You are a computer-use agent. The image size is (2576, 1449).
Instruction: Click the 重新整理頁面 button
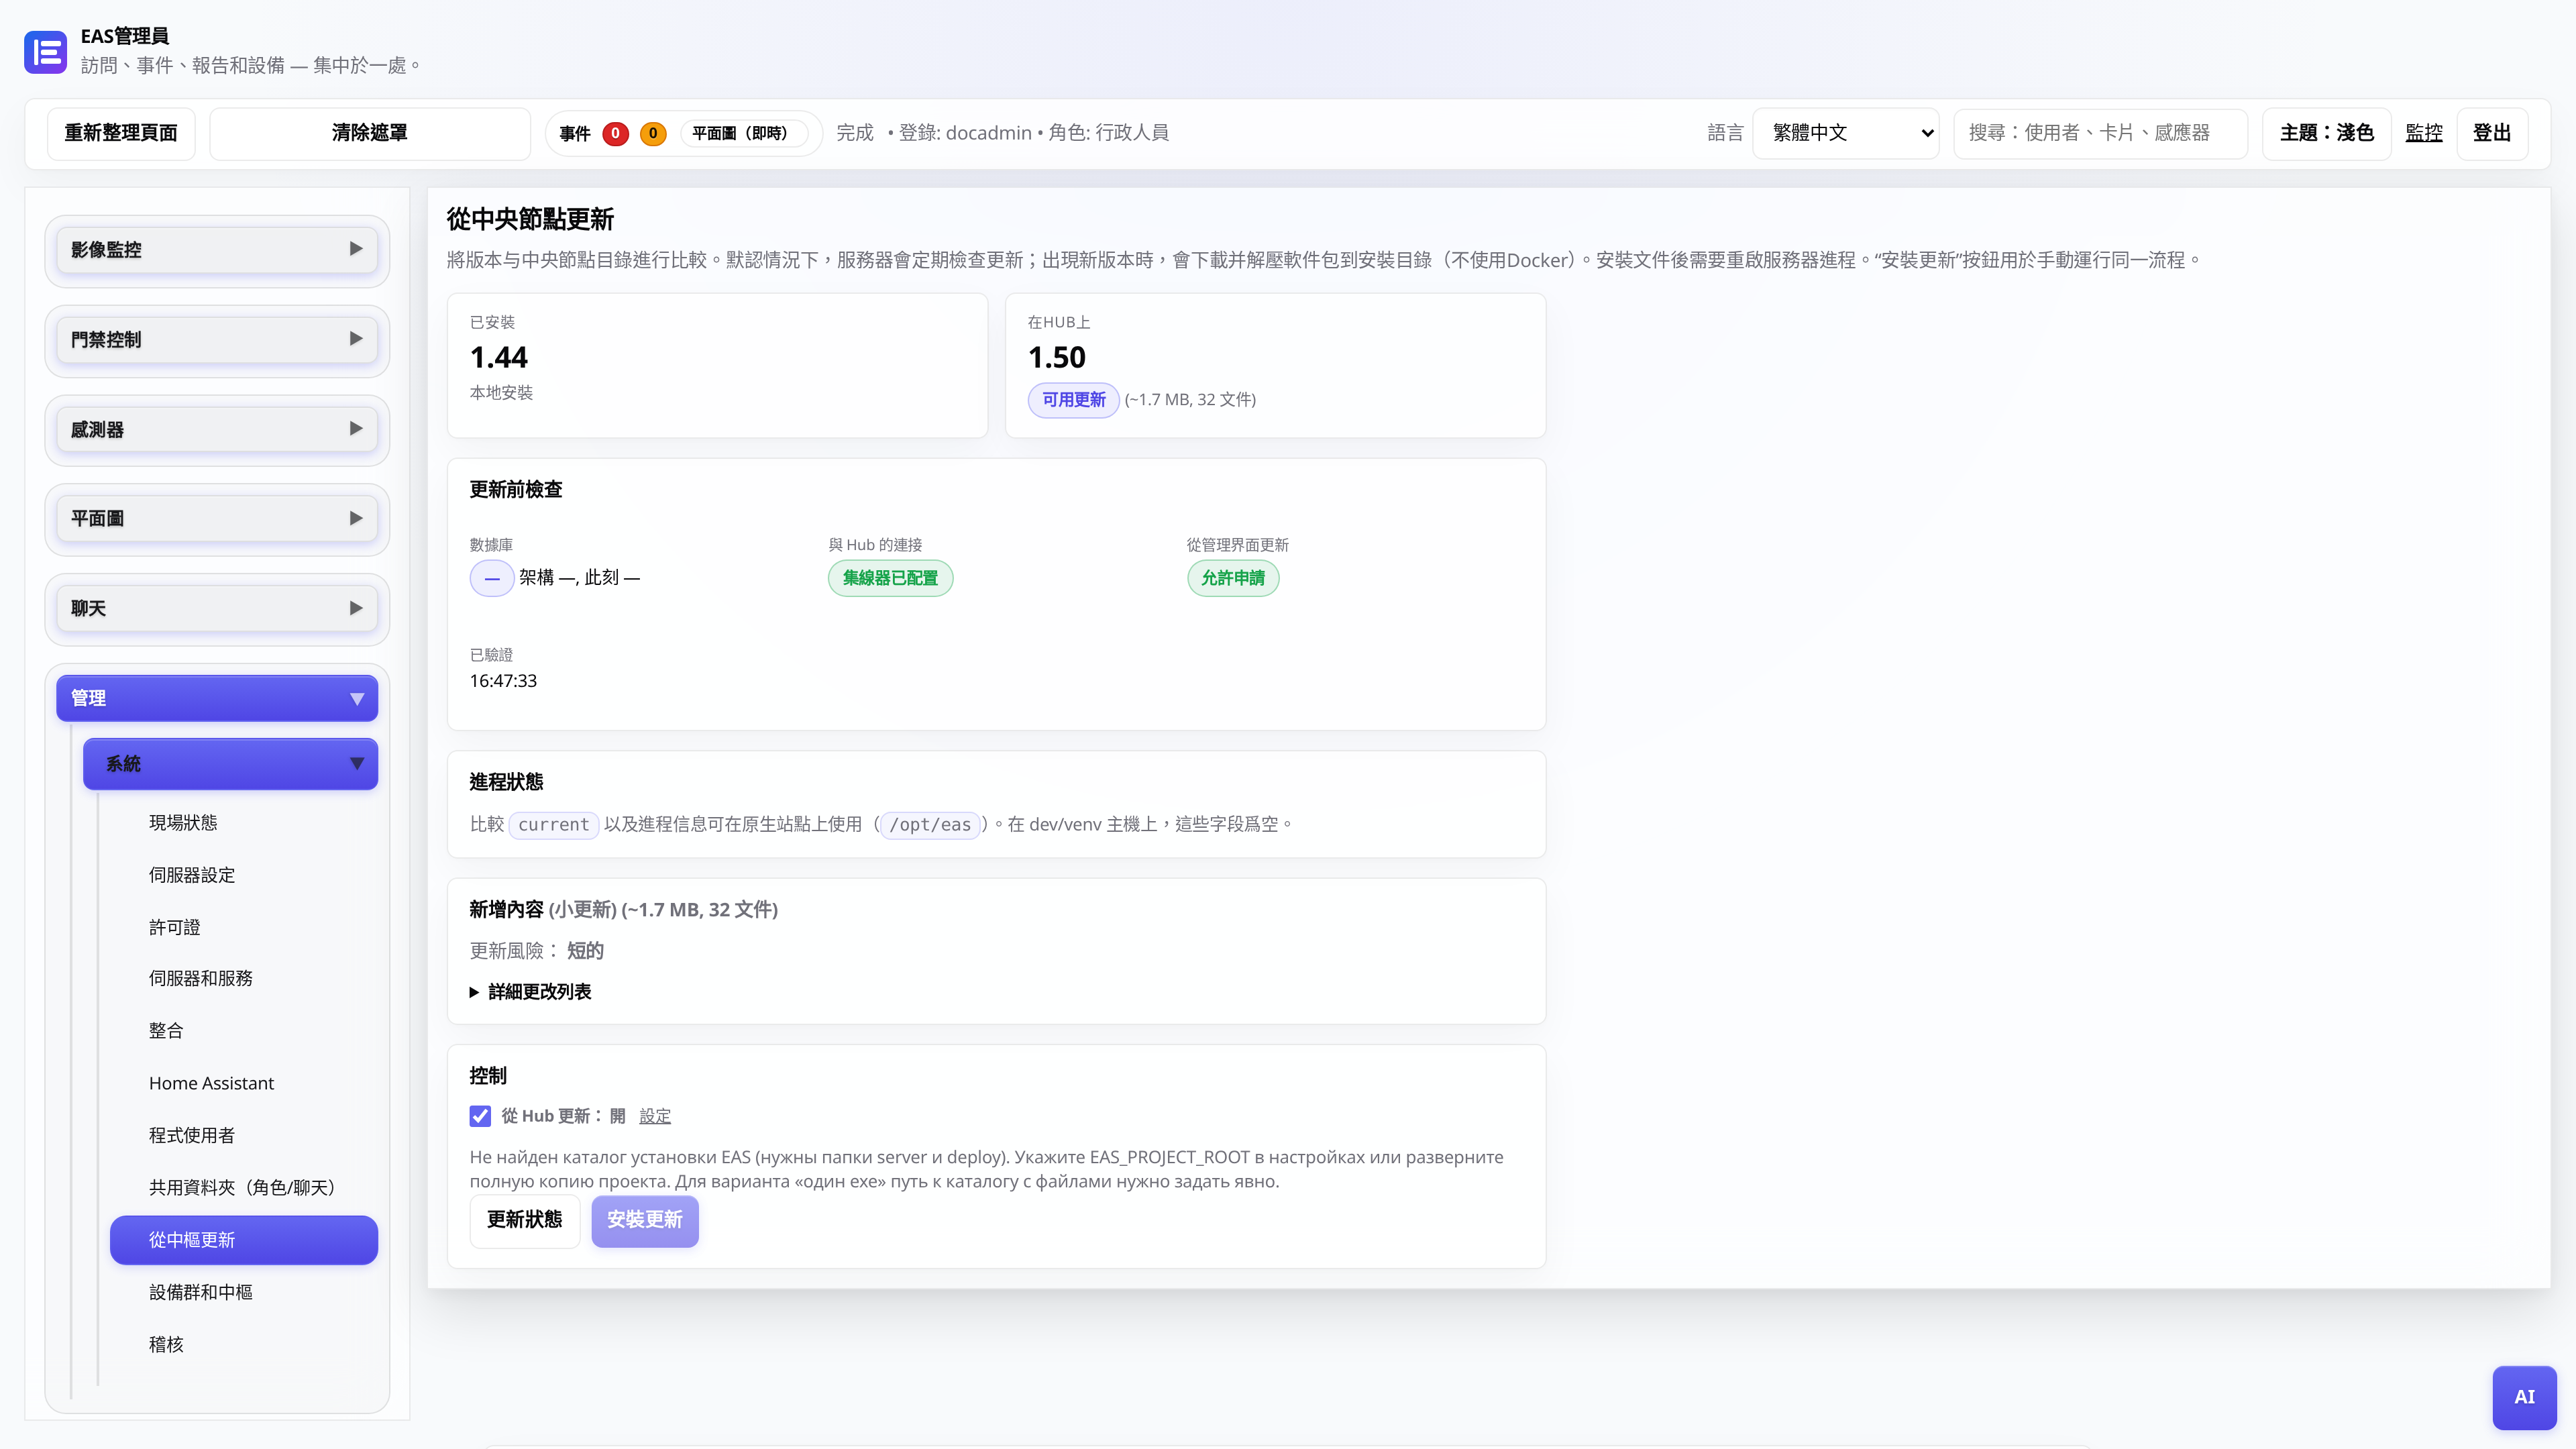[x=121, y=133]
